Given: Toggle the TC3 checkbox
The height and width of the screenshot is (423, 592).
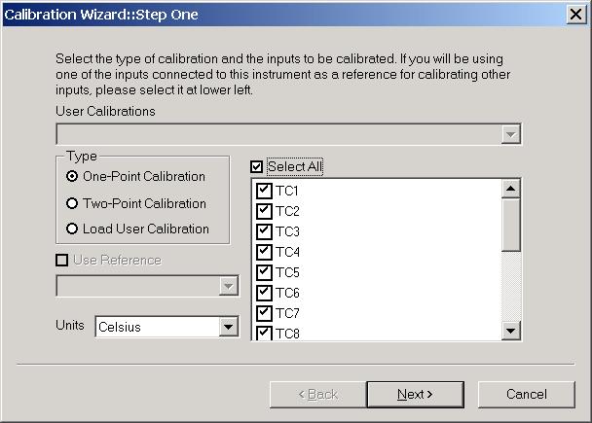Looking at the screenshot, I should pyautogui.click(x=264, y=231).
